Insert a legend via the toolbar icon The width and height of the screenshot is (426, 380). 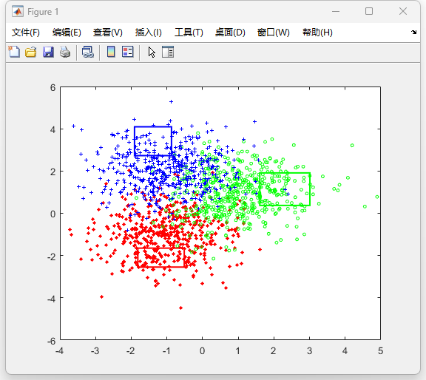click(x=128, y=52)
